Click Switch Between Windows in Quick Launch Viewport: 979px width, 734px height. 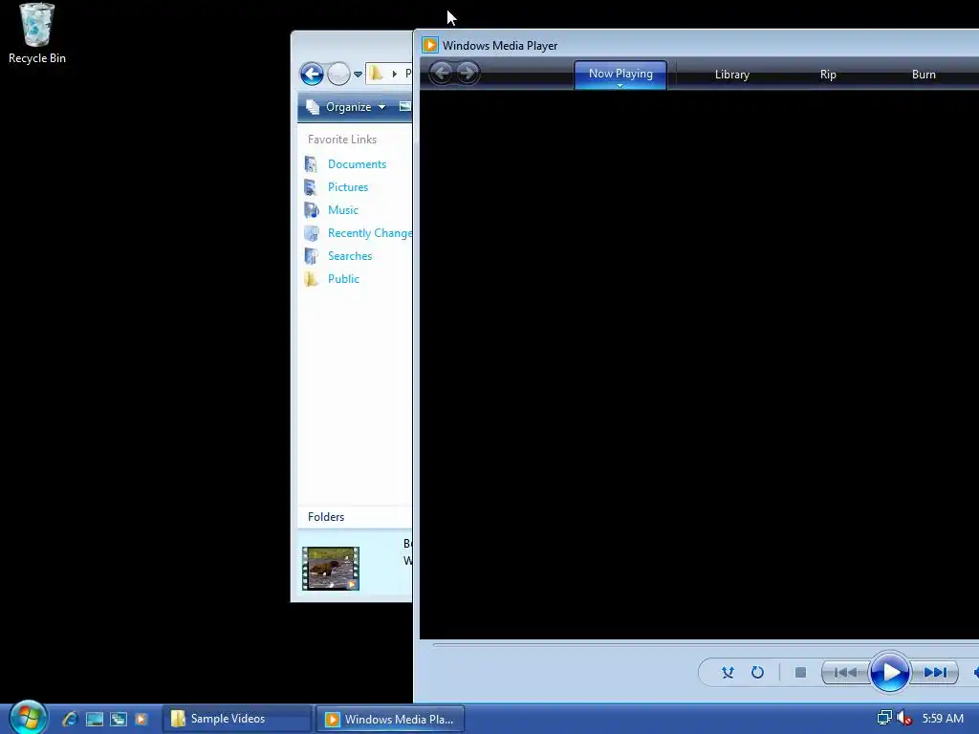(x=119, y=719)
